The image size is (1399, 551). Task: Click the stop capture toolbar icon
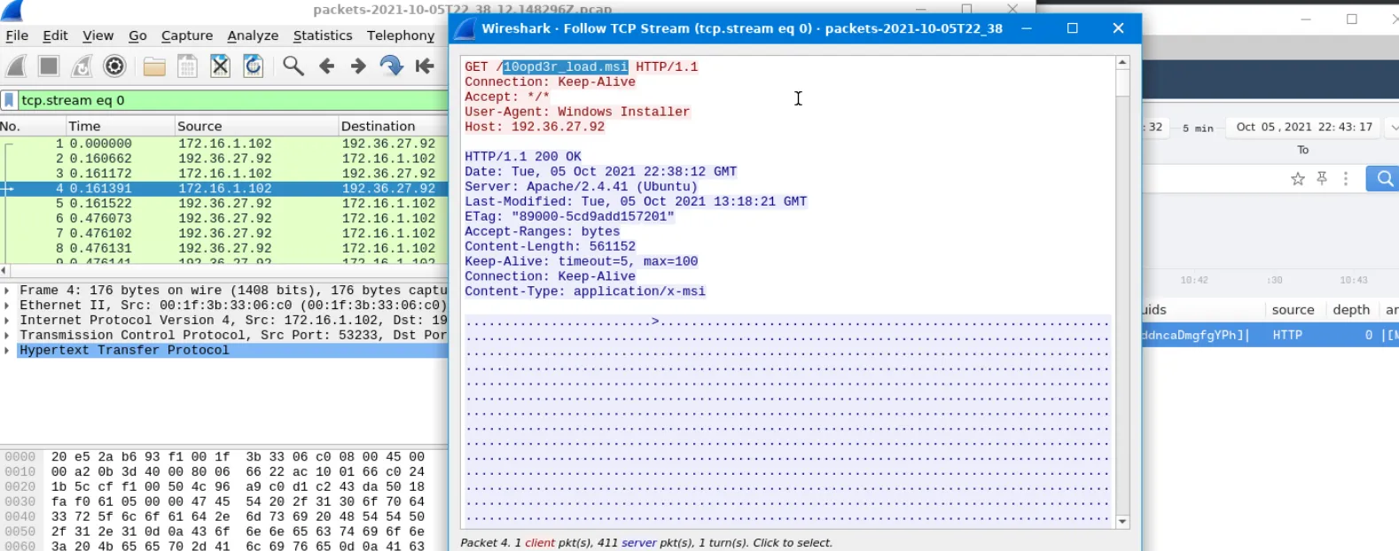point(49,66)
